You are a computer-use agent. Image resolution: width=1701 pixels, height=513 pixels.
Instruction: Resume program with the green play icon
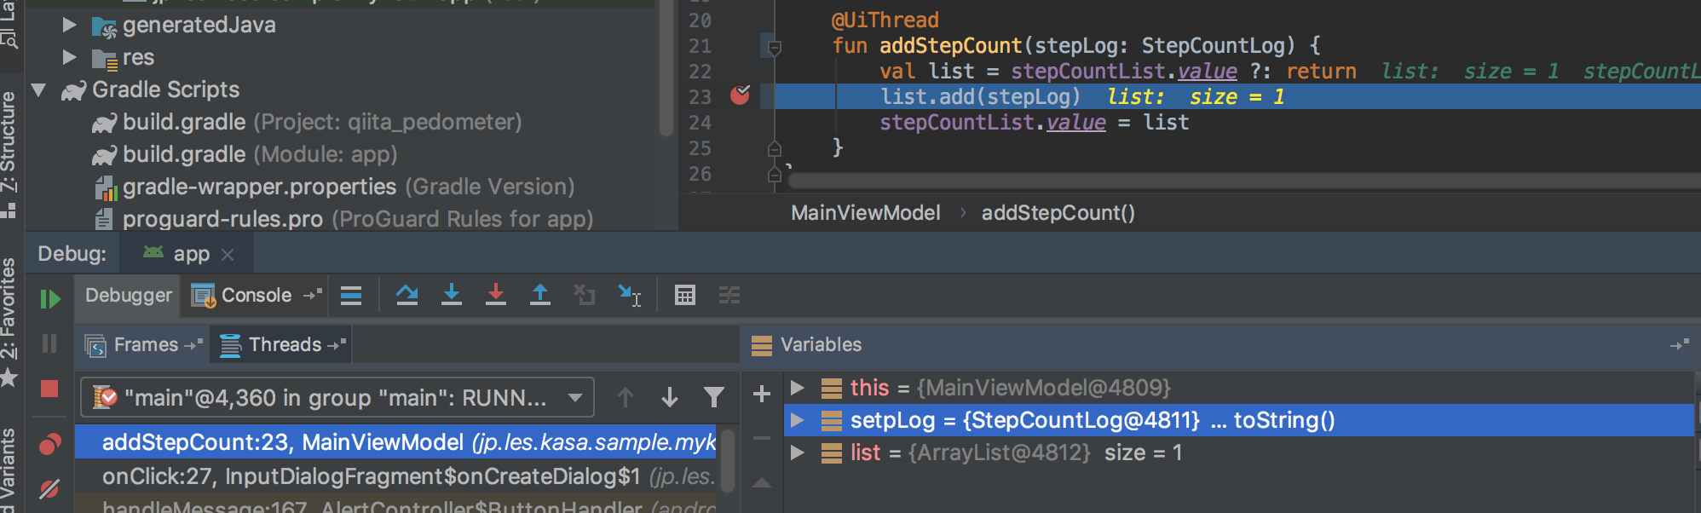(x=49, y=299)
